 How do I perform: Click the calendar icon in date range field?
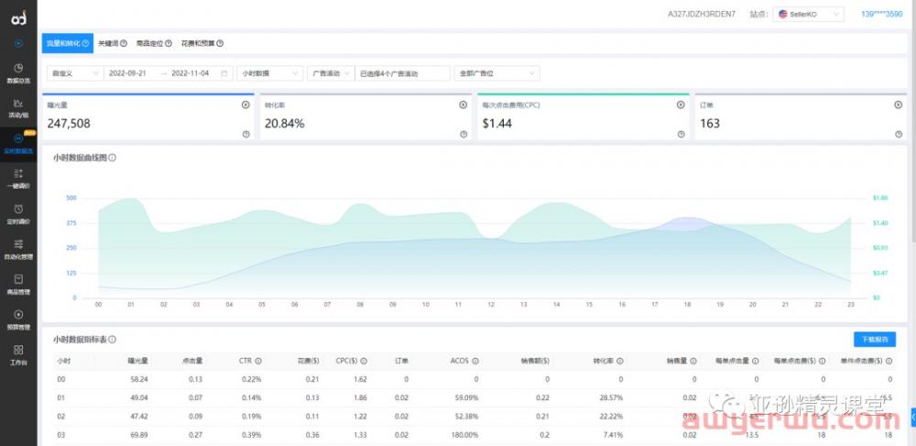pos(224,73)
